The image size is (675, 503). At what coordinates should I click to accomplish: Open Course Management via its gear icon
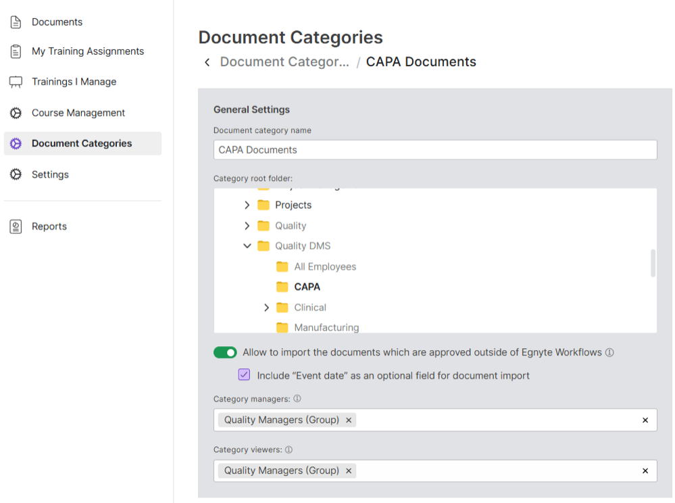coord(15,112)
